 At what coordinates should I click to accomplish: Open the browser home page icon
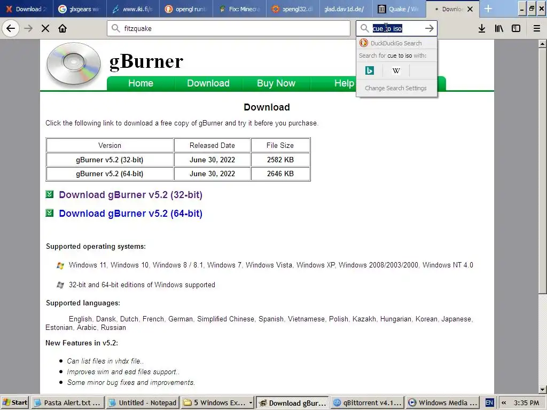coord(62,28)
